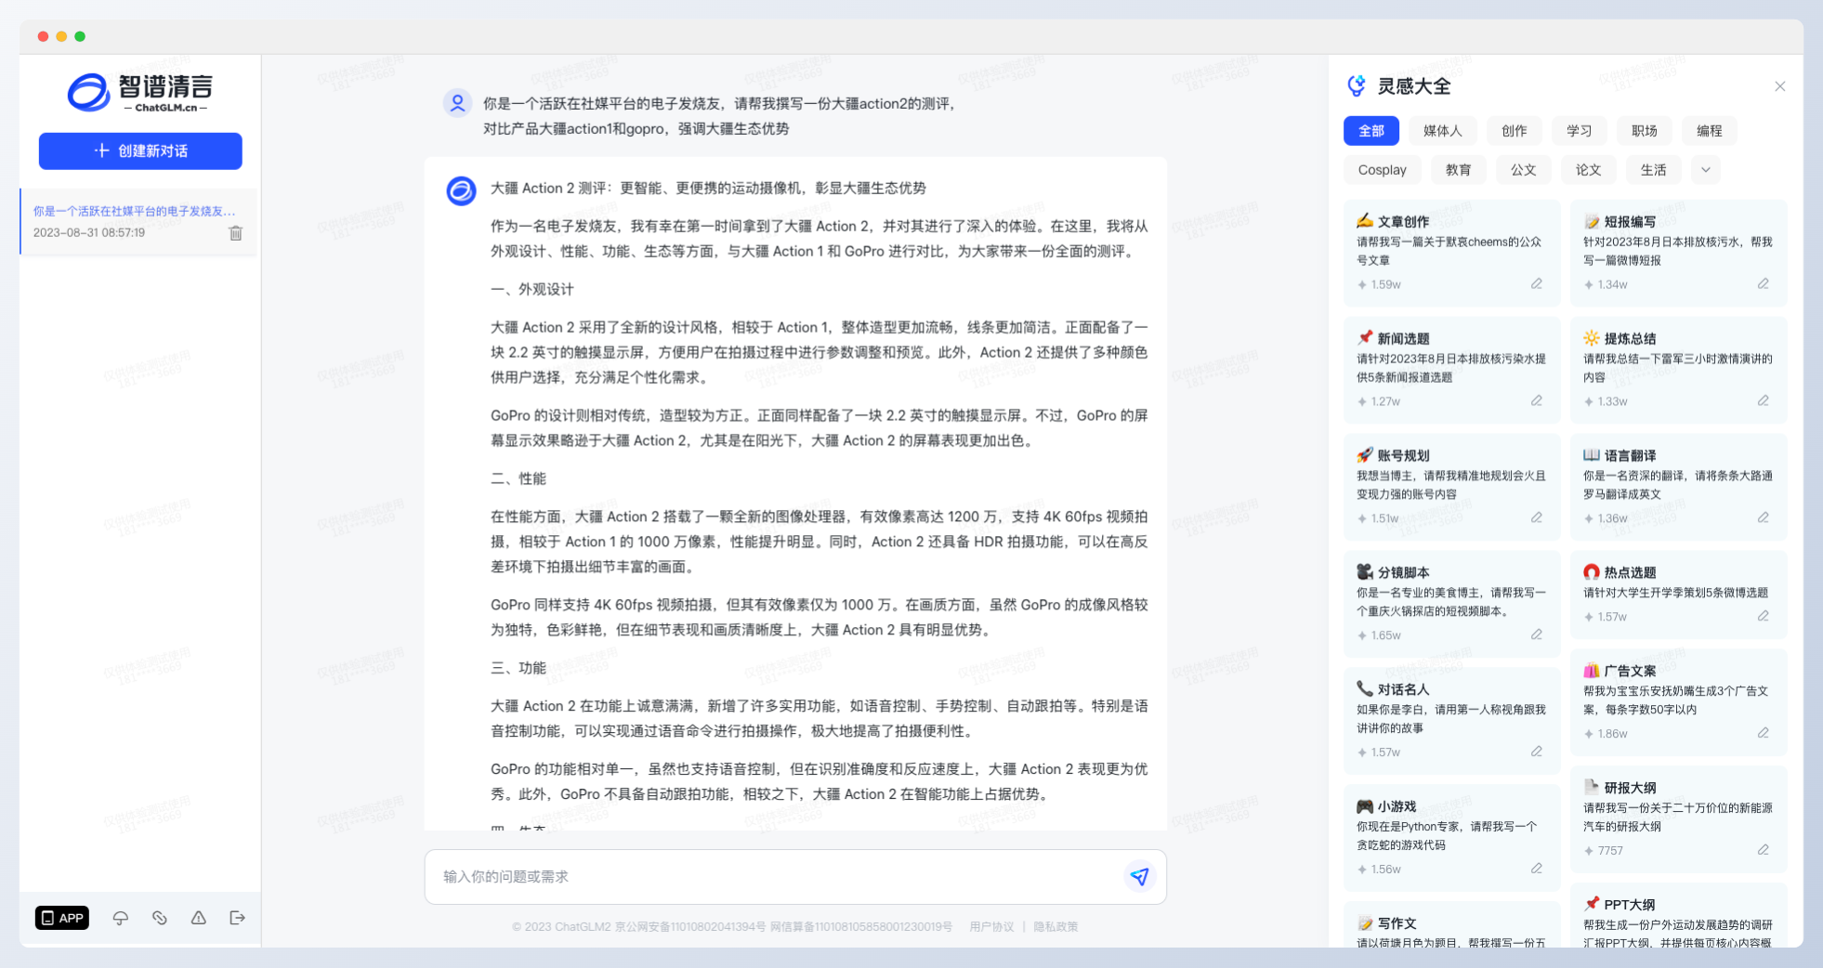
Task: Click the link icon in bottom sidebar
Action: point(160,918)
